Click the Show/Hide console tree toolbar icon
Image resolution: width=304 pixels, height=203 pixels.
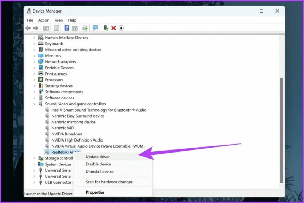[x=46, y=28]
